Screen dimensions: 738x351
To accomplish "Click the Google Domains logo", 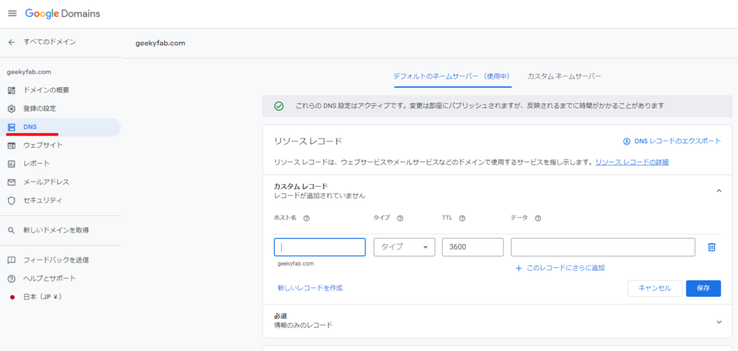I will click(x=63, y=14).
